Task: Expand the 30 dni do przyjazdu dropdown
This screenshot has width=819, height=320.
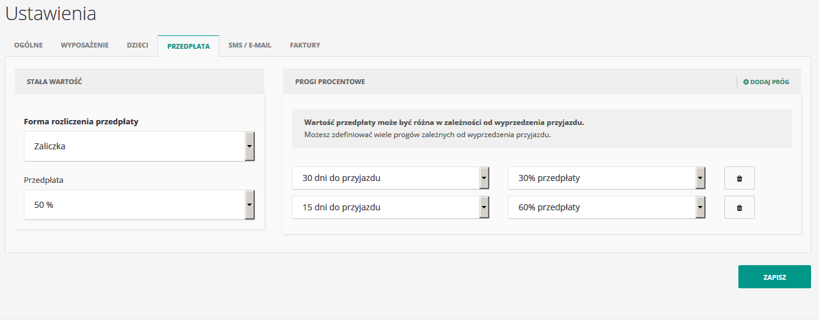Action: coord(391,179)
